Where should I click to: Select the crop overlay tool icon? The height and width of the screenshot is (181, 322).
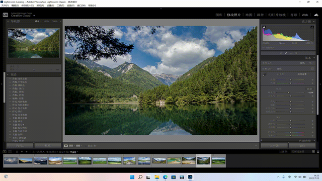pos(281,53)
